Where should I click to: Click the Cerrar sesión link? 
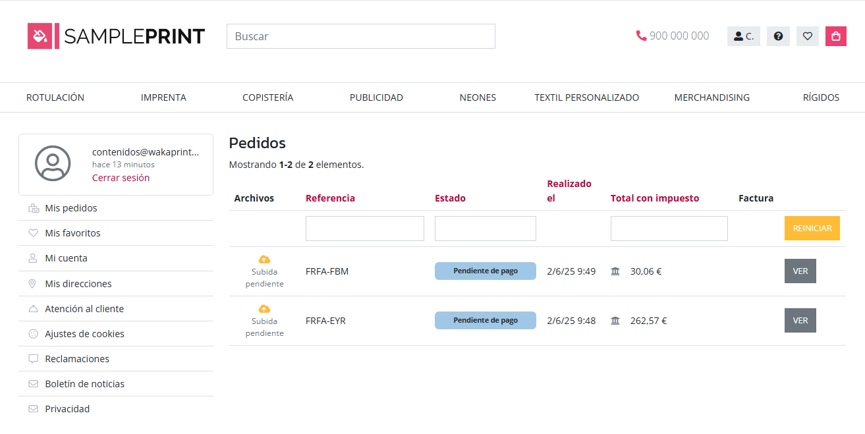coord(121,178)
